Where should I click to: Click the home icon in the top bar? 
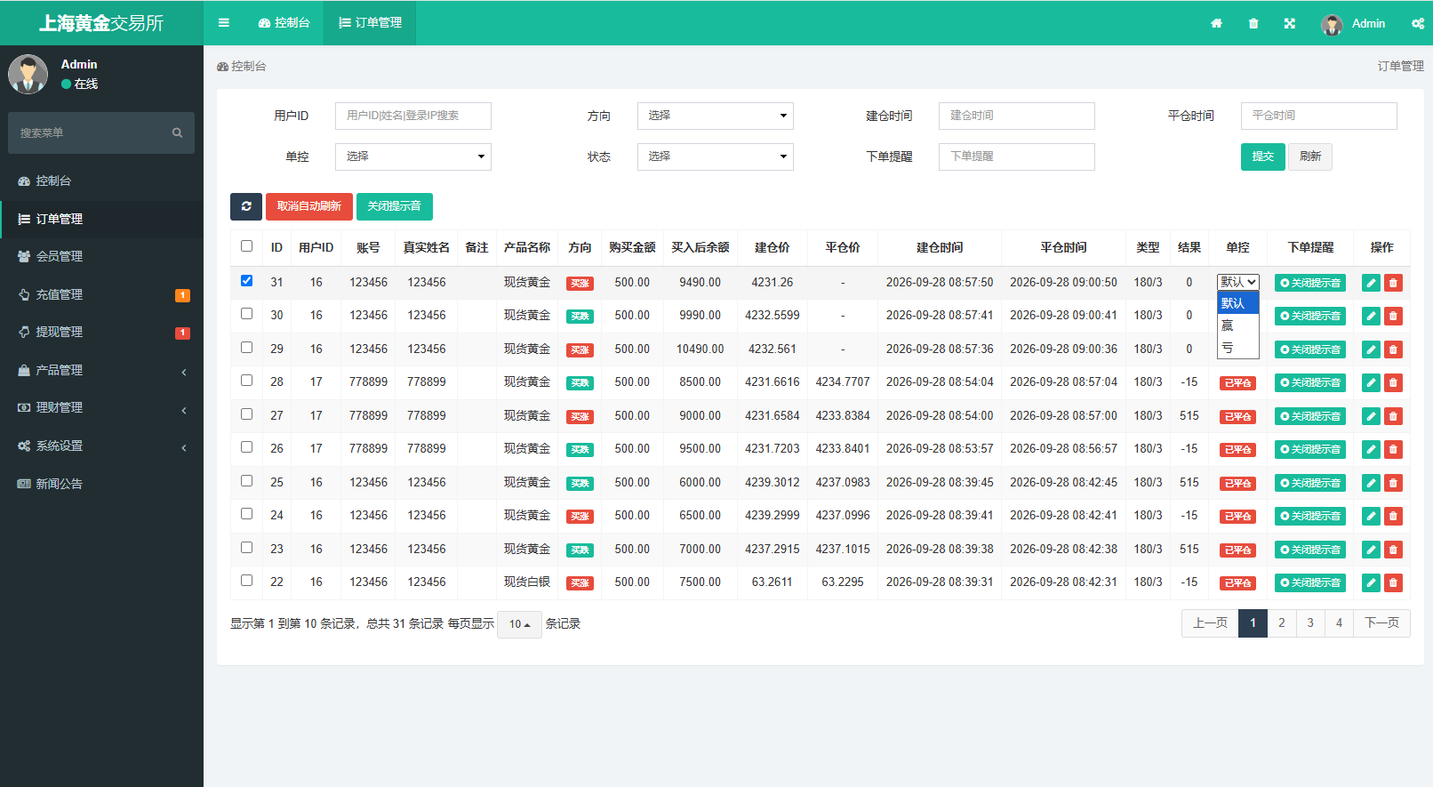pyautogui.click(x=1216, y=24)
